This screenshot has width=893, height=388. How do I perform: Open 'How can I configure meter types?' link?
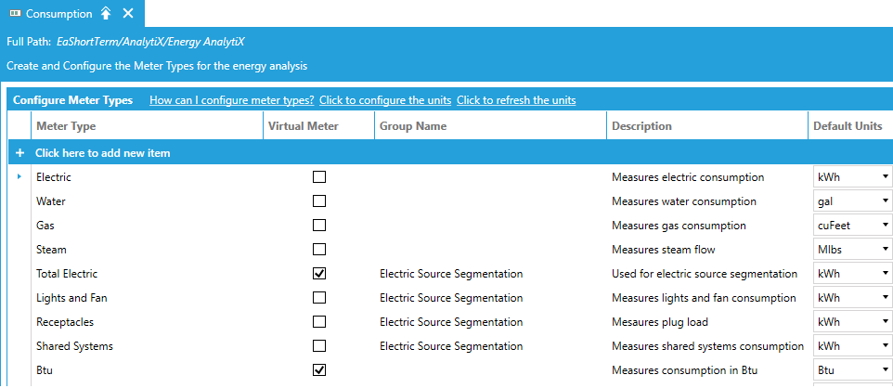click(231, 100)
